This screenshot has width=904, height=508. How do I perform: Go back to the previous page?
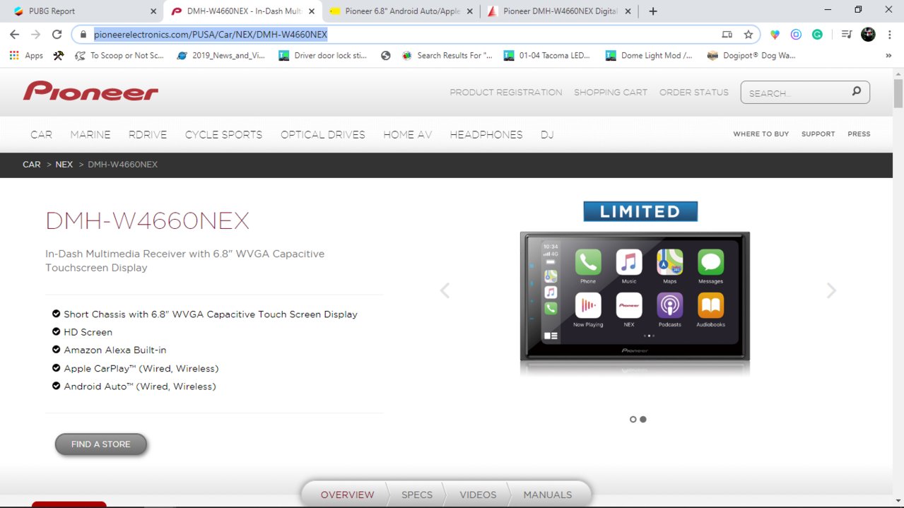point(14,34)
